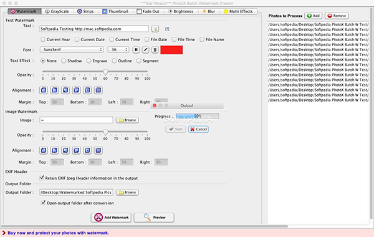Uncheck Retain EXIF Jpeg Header information
Image resolution: width=374 pixels, height=237 pixels.
42,178
